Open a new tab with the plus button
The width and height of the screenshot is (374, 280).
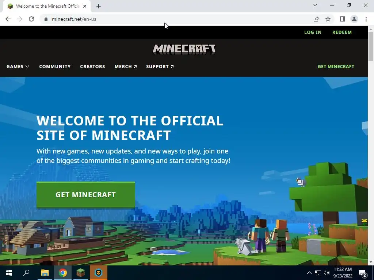click(x=99, y=6)
